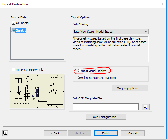Enable Model Geometry Only checkbox
167x140 pixels.
[13, 70]
